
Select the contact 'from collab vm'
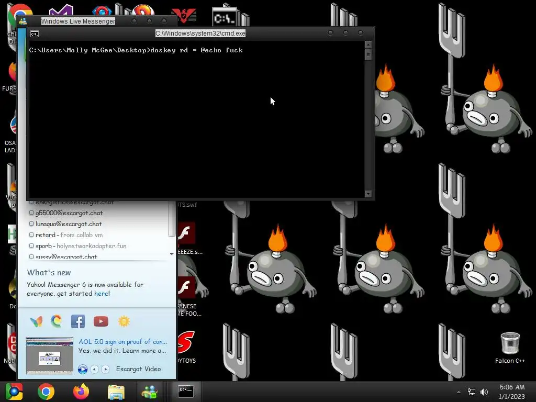[69, 235]
